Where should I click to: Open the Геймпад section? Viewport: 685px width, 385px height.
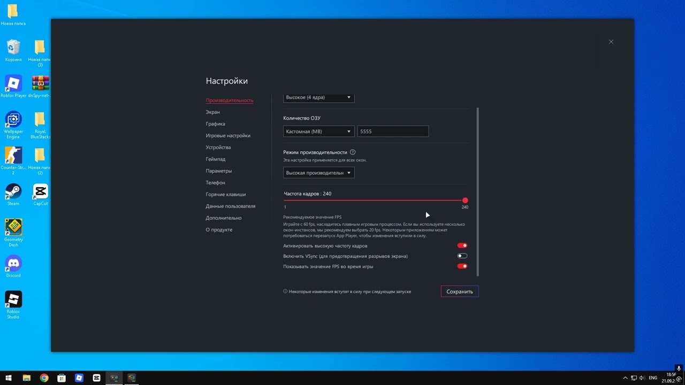(x=216, y=159)
